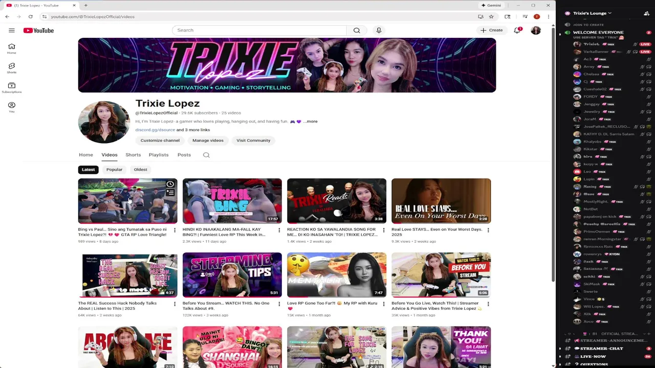Click the Visit Community button
Screen dimensions: 655x368
pyautogui.click(x=253, y=141)
